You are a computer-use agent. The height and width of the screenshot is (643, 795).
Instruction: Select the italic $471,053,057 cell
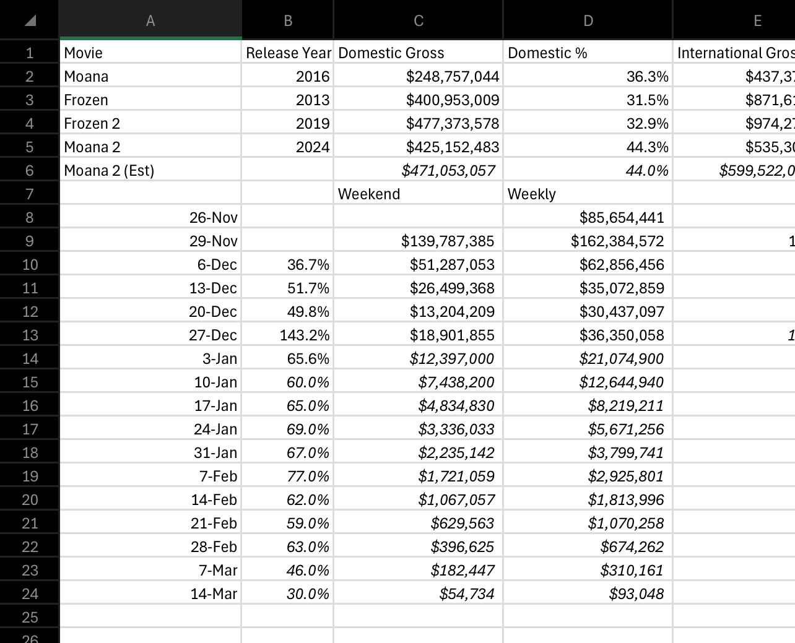pyautogui.click(x=419, y=170)
